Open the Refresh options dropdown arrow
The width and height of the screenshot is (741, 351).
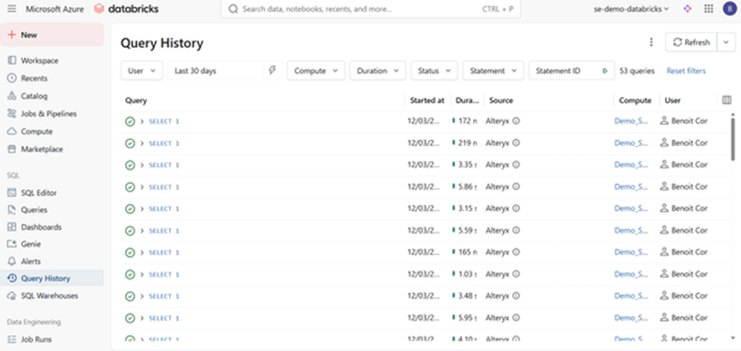[x=726, y=42]
